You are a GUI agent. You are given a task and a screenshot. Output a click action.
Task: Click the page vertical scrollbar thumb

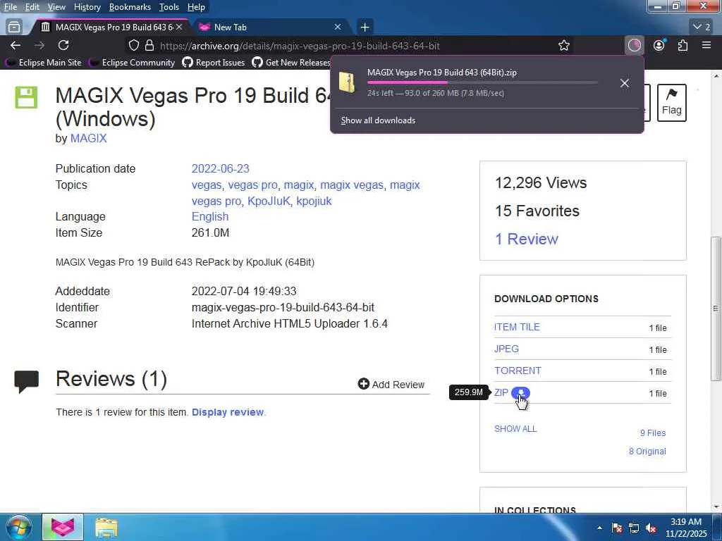pos(716,309)
